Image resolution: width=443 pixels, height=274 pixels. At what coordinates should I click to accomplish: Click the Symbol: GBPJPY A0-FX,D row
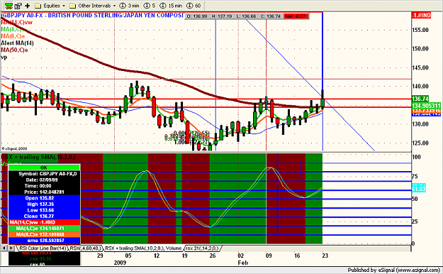(45, 174)
